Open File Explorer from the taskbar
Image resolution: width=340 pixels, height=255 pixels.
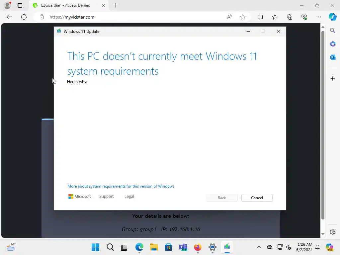(154, 247)
